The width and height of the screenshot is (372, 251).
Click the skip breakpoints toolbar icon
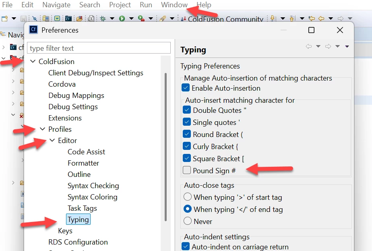click(35, 19)
